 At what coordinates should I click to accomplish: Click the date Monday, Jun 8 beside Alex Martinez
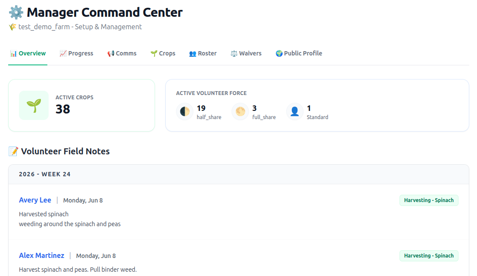(x=96, y=256)
